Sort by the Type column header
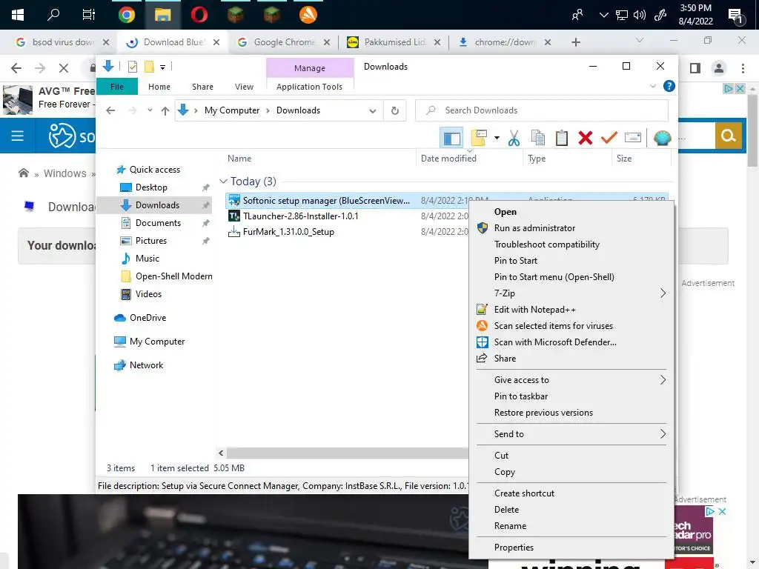This screenshot has width=759, height=569. click(x=537, y=159)
